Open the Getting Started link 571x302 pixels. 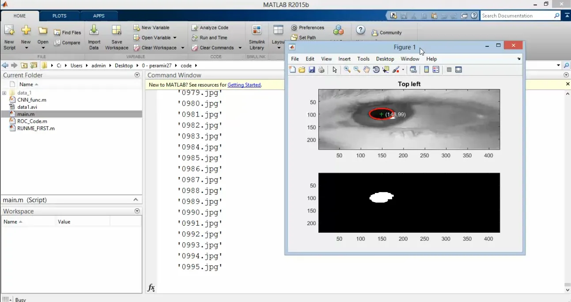pos(244,85)
